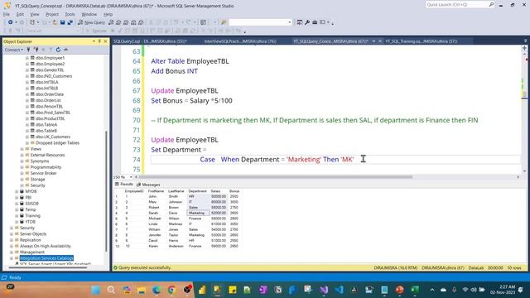Image resolution: width=530 pixels, height=298 pixels.
Task: Open the File menu
Action: [7, 14]
